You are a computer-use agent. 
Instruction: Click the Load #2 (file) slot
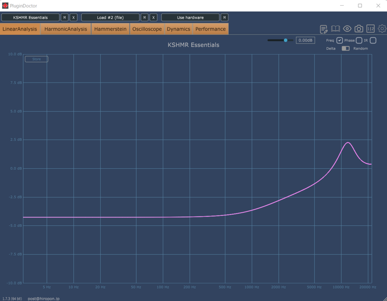[x=110, y=17]
